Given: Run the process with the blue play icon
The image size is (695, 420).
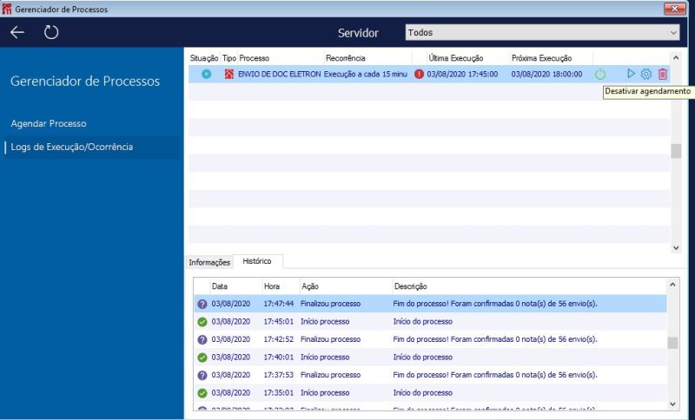Looking at the screenshot, I should pos(631,74).
